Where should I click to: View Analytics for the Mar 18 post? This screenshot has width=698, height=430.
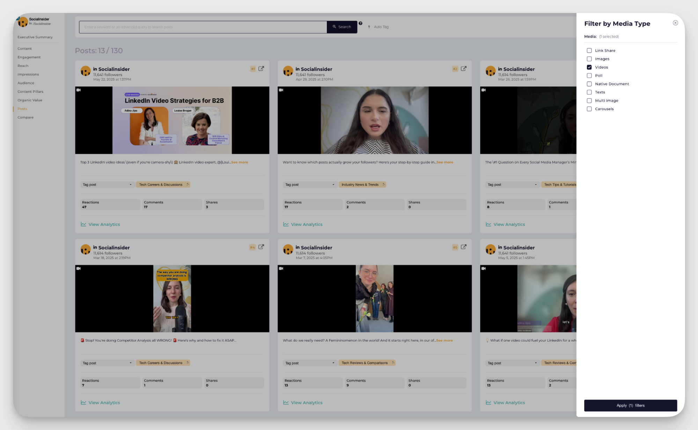pos(100,403)
